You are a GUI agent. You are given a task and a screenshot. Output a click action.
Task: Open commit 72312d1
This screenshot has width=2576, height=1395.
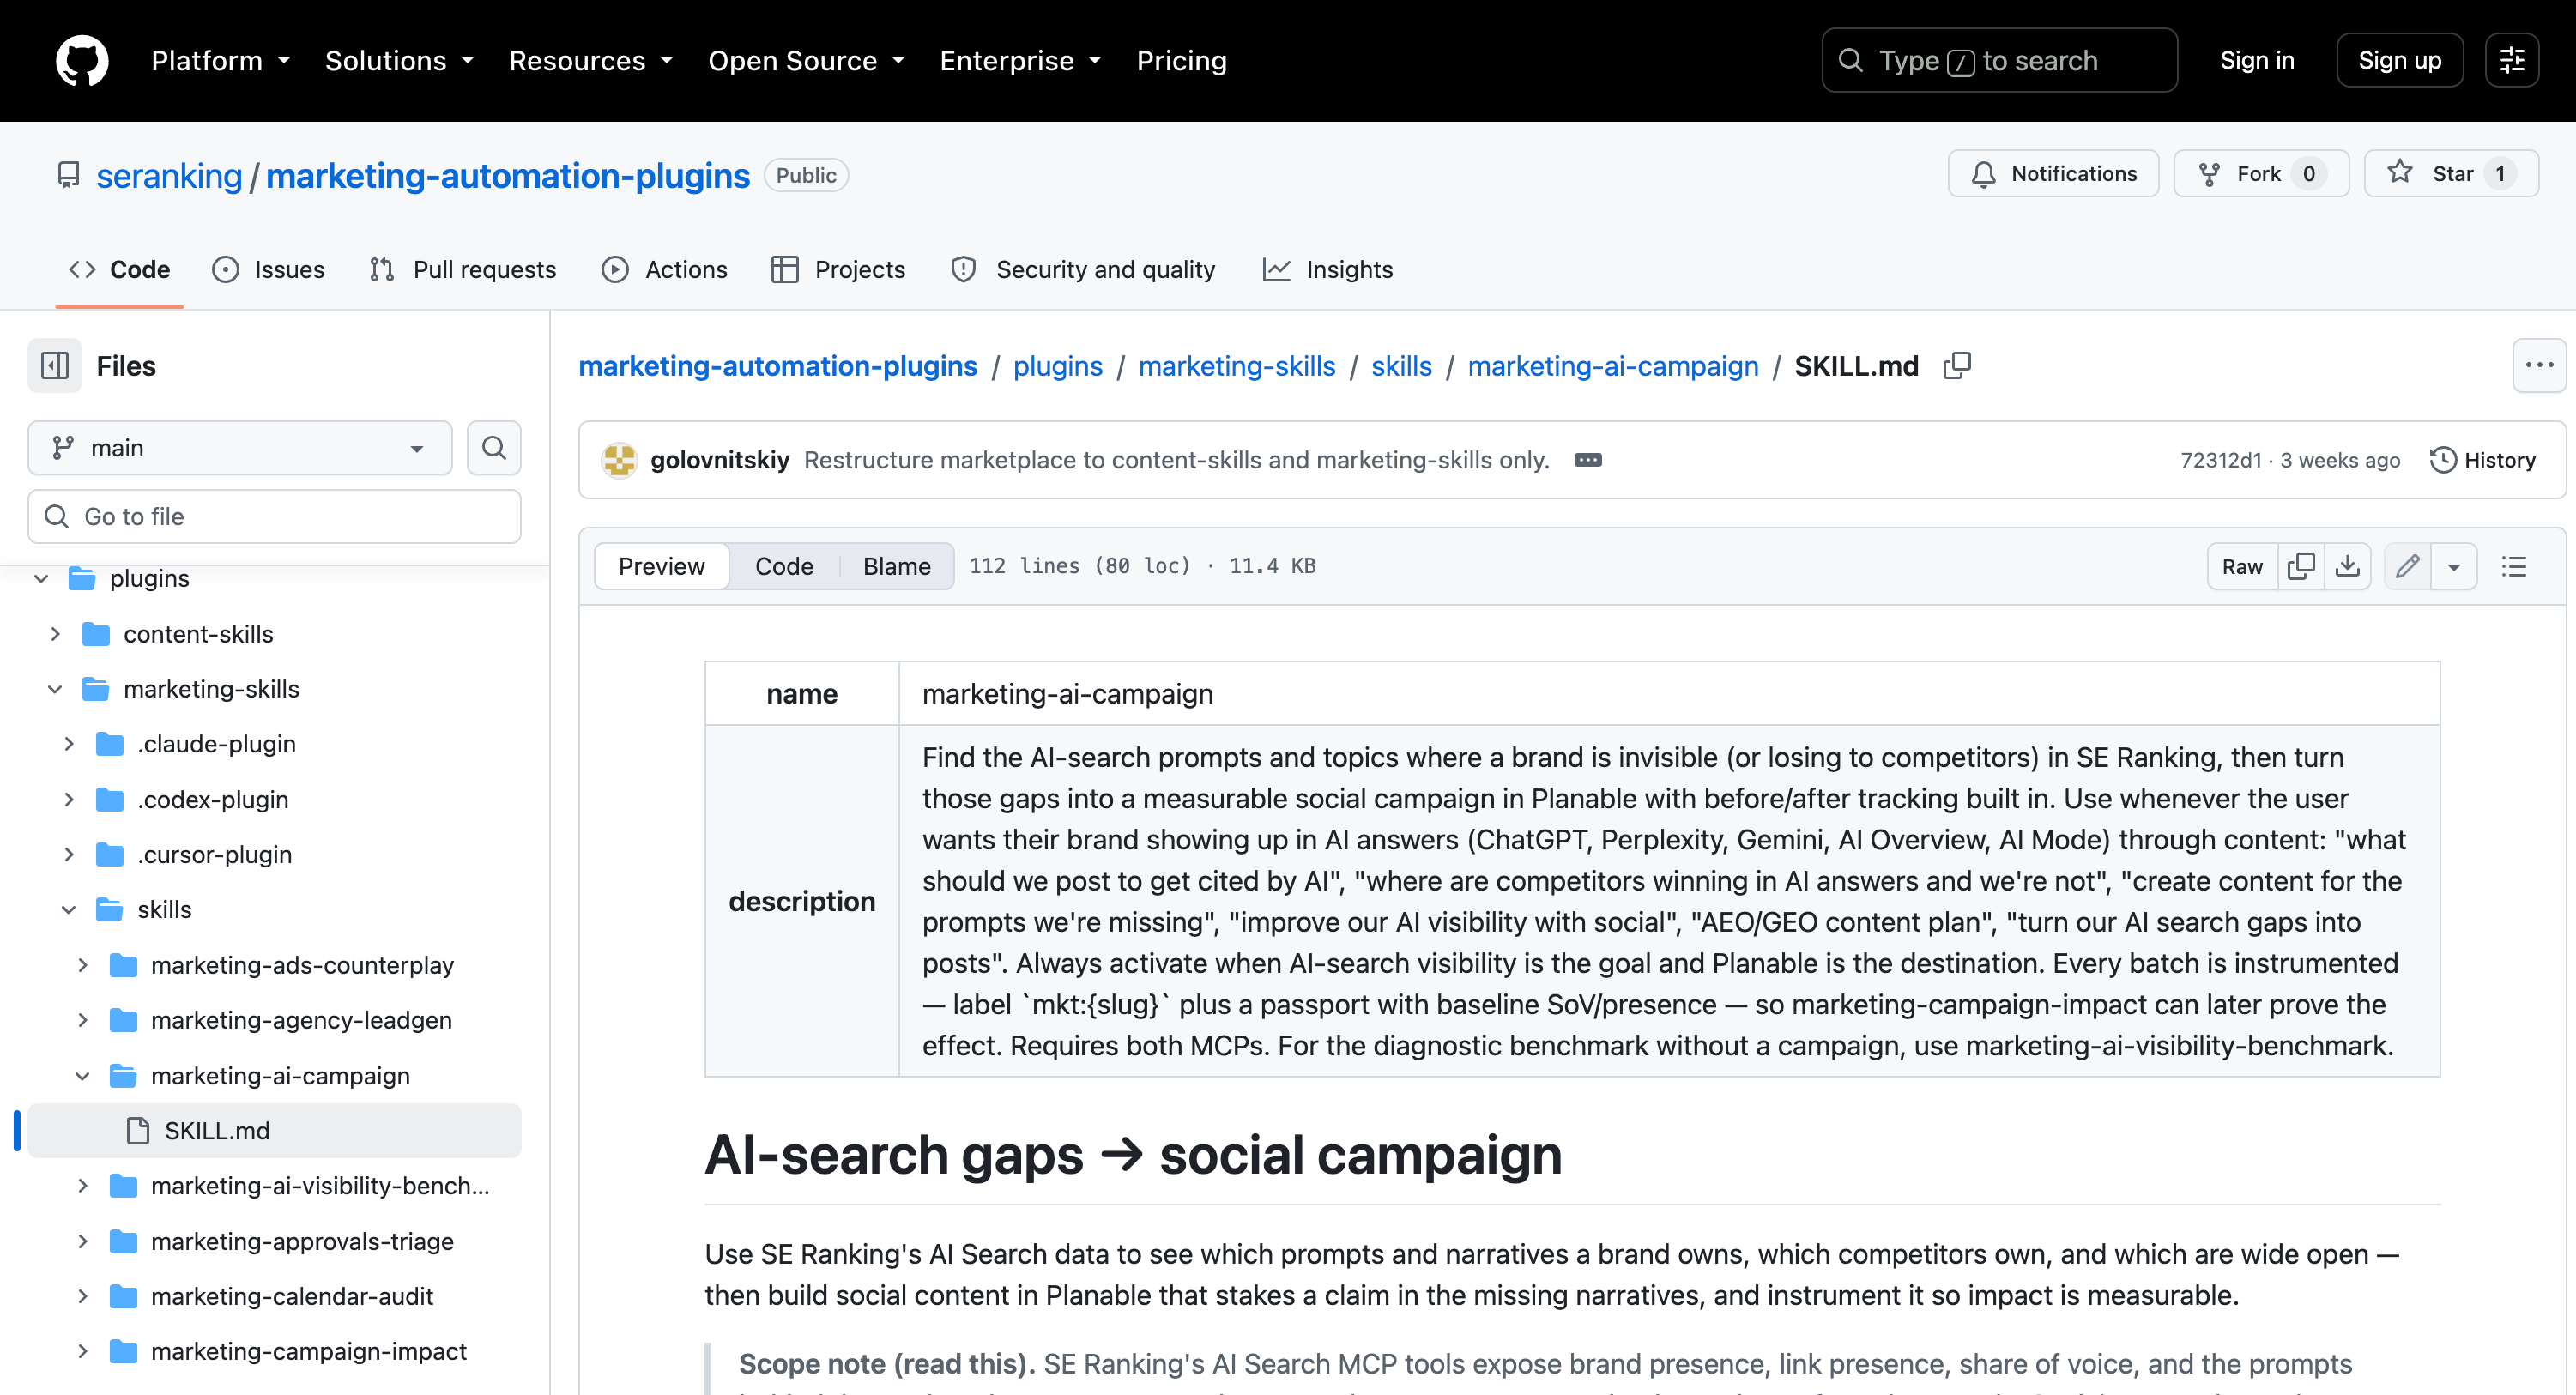[x=2220, y=460]
